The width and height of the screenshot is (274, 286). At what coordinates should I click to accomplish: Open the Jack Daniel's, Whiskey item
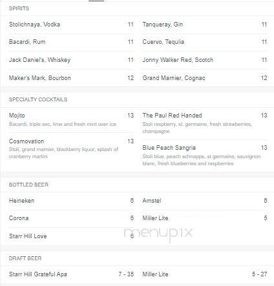[x=71, y=60]
